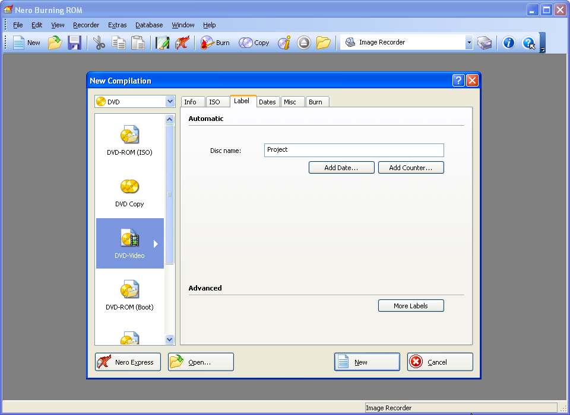The width and height of the screenshot is (570, 415).
Task: Click the Disc name text field
Action: (x=354, y=150)
